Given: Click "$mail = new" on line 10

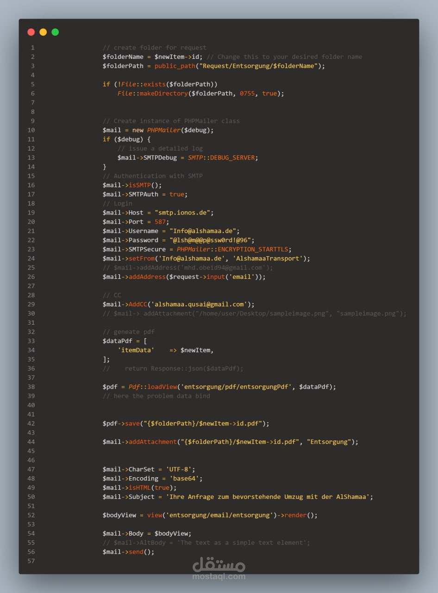Looking at the screenshot, I should (x=123, y=130).
